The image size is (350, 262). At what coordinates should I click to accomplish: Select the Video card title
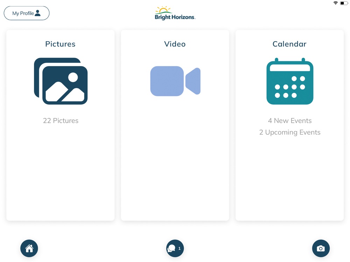(x=175, y=44)
